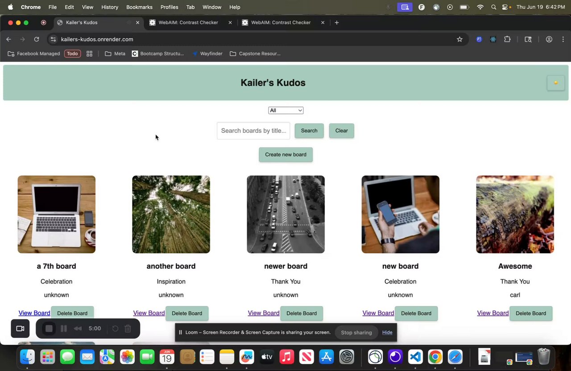Image resolution: width=571 pixels, height=371 pixels.
Task: Open Spotlight search in the menu bar
Action: tap(493, 7)
